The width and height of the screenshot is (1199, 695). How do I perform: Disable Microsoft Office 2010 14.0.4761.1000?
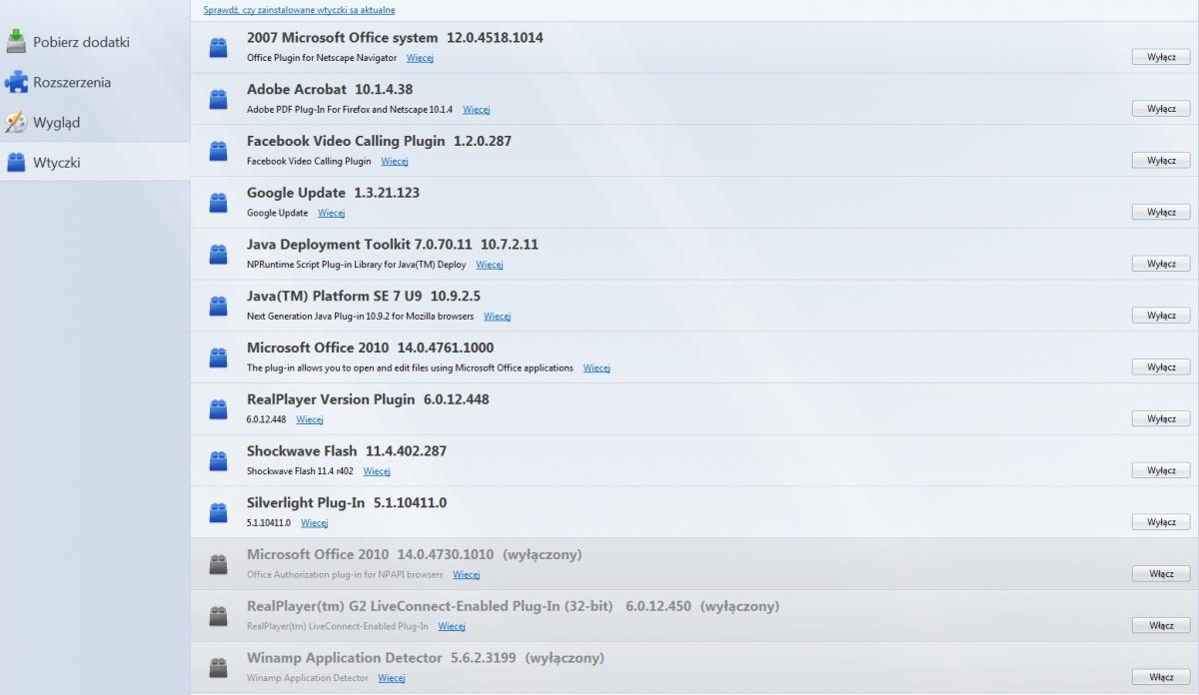[1161, 366]
